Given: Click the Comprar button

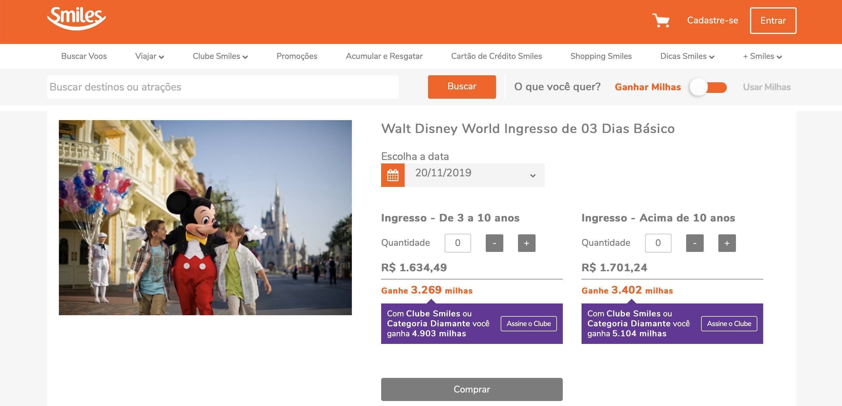Looking at the screenshot, I should (472, 389).
